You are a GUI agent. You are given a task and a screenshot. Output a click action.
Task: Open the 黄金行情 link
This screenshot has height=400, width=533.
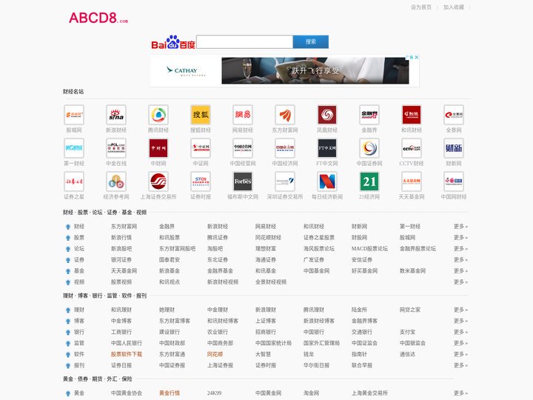pyautogui.click(x=170, y=393)
